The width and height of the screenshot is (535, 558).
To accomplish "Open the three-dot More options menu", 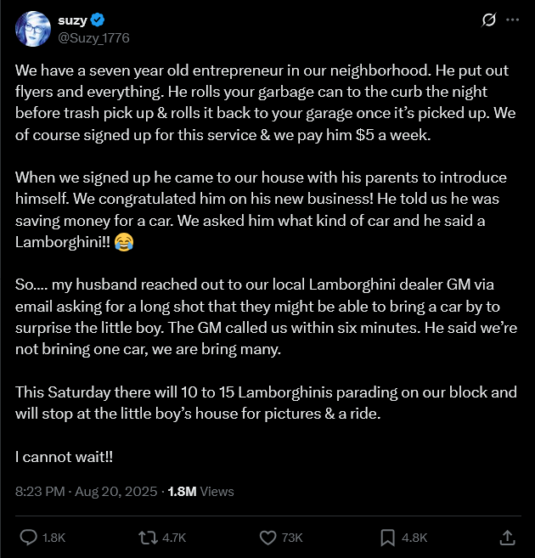I will click(512, 20).
